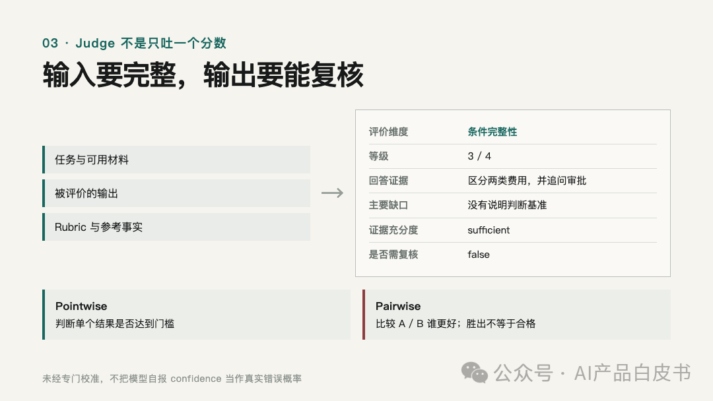Click the value "false"

479,255
